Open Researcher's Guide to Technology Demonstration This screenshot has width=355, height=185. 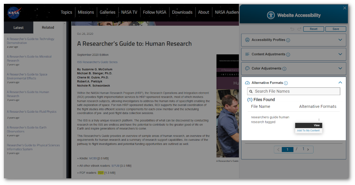tap(31, 41)
